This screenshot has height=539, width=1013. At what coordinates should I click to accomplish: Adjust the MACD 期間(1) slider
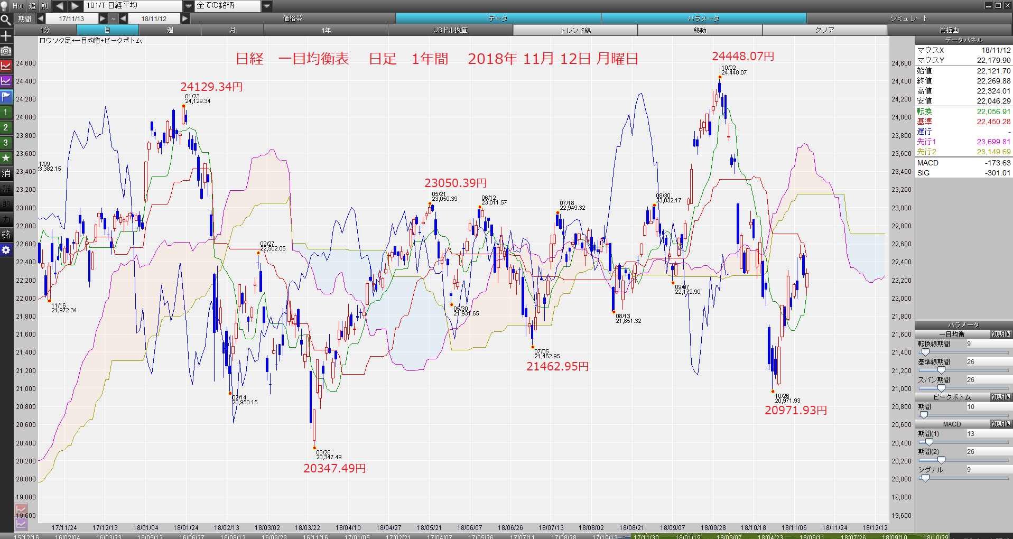pyautogui.click(x=964, y=442)
